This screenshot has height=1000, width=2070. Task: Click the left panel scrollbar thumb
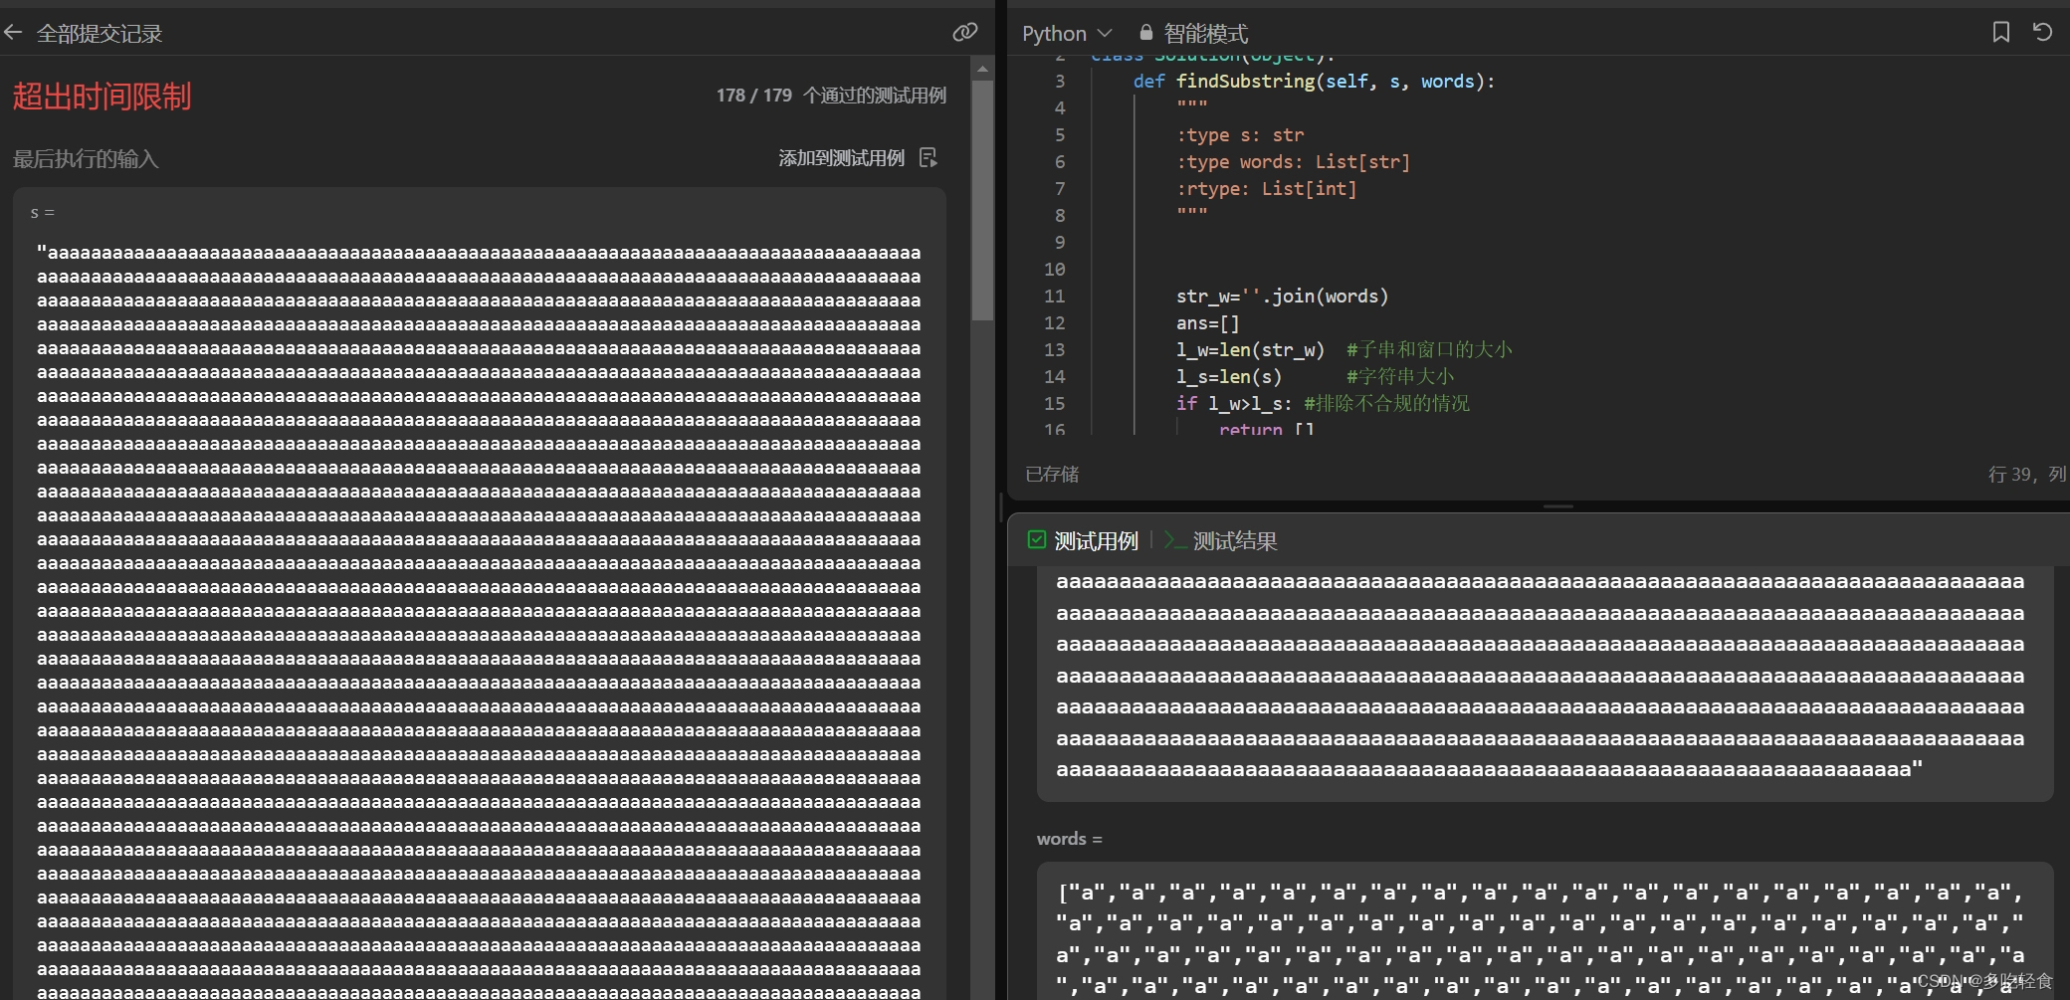tap(982, 200)
